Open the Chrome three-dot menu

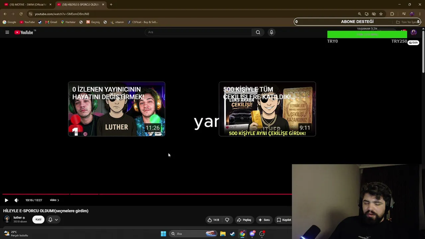click(x=420, y=14)
